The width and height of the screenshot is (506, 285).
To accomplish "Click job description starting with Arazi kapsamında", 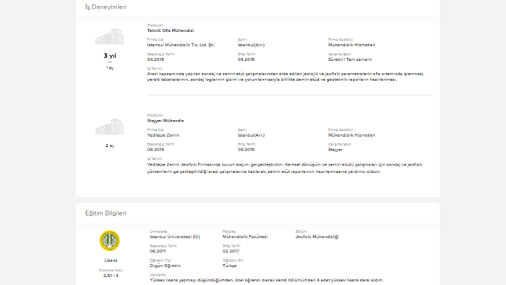I will pyautogui.click(x=286, y=77).
